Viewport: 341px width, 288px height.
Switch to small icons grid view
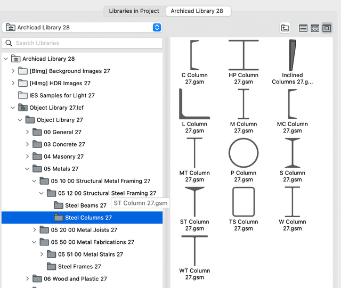click(315, 28)
